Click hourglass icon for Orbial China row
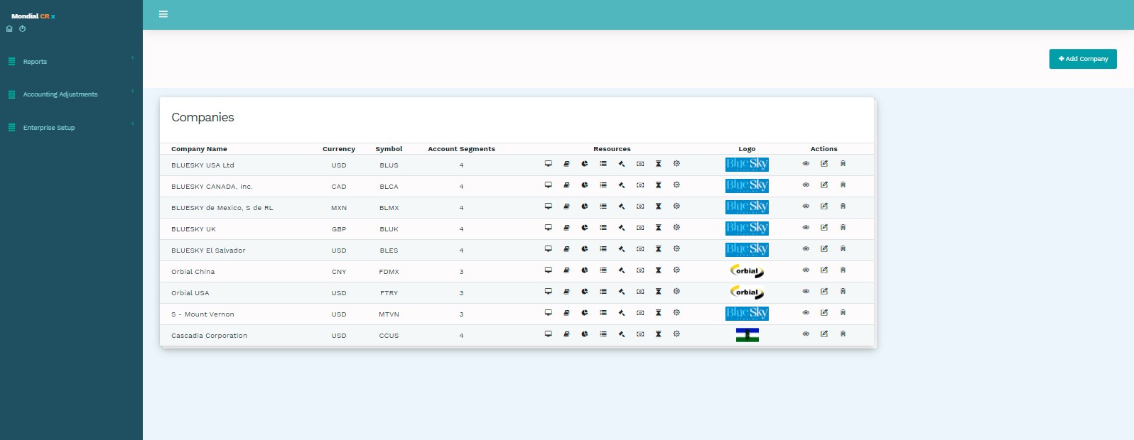Screen dimensions: 1134x440 pos(659,270)
